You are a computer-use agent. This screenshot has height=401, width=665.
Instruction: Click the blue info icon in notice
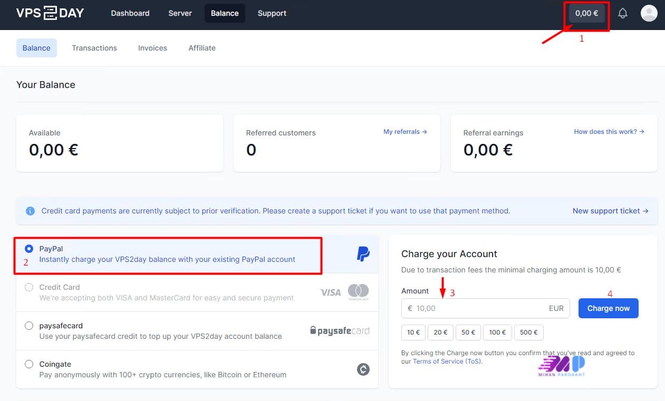coord(31,211)
